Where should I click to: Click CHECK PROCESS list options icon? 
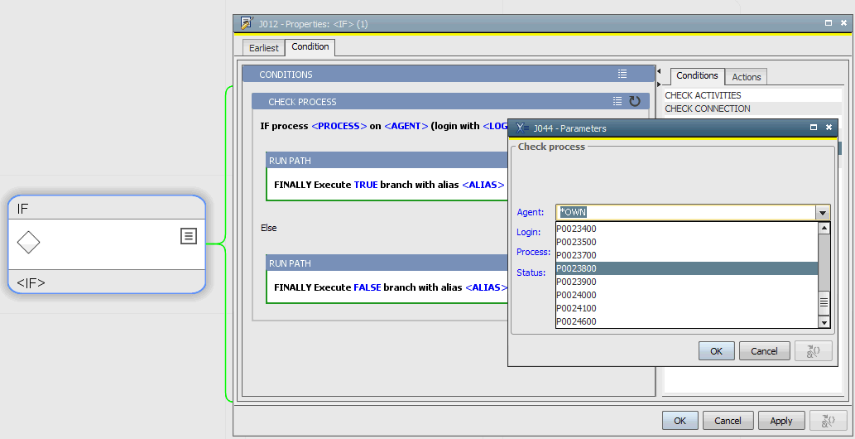[617, 101]
